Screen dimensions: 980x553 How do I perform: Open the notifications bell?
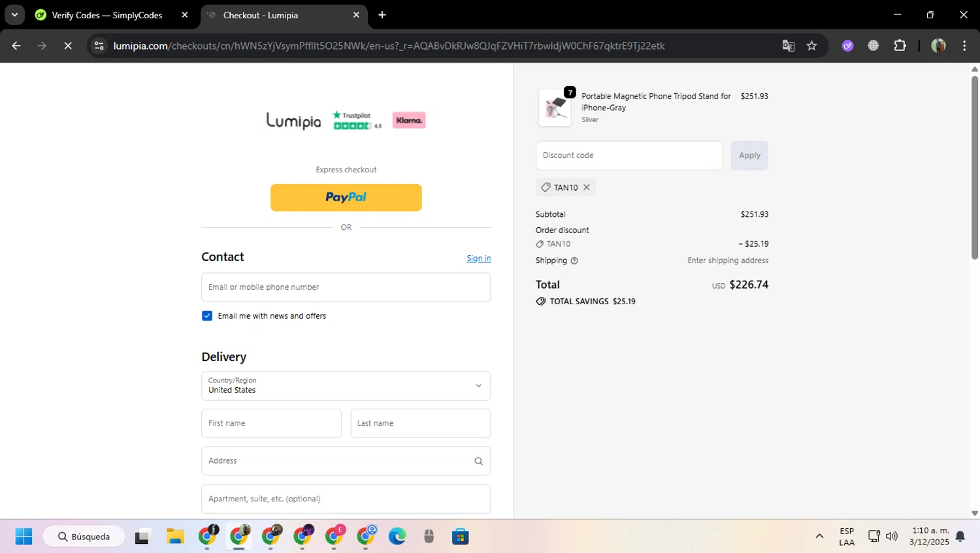click(x=960, y=537)
